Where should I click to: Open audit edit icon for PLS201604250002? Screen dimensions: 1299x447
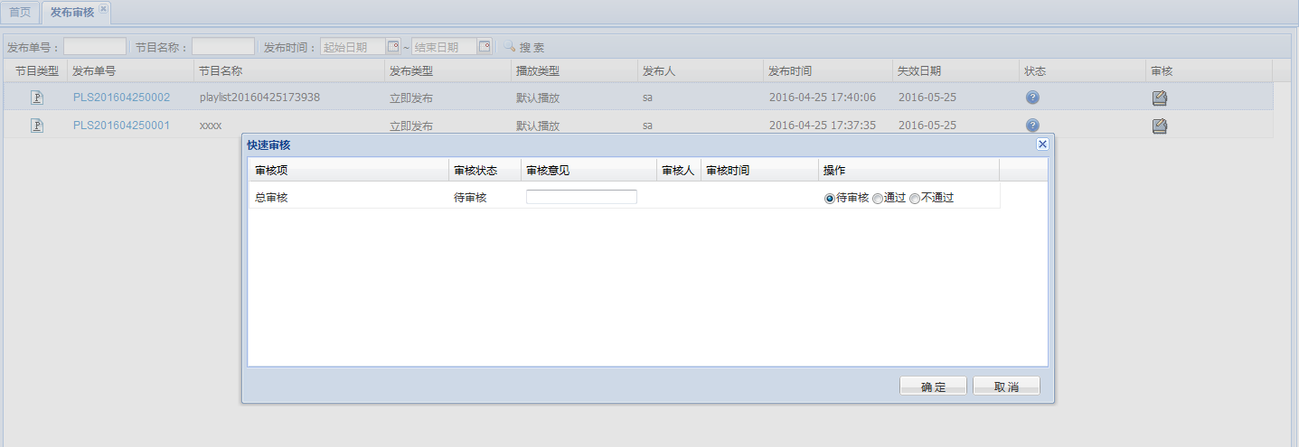click(x=1160, y=98)
